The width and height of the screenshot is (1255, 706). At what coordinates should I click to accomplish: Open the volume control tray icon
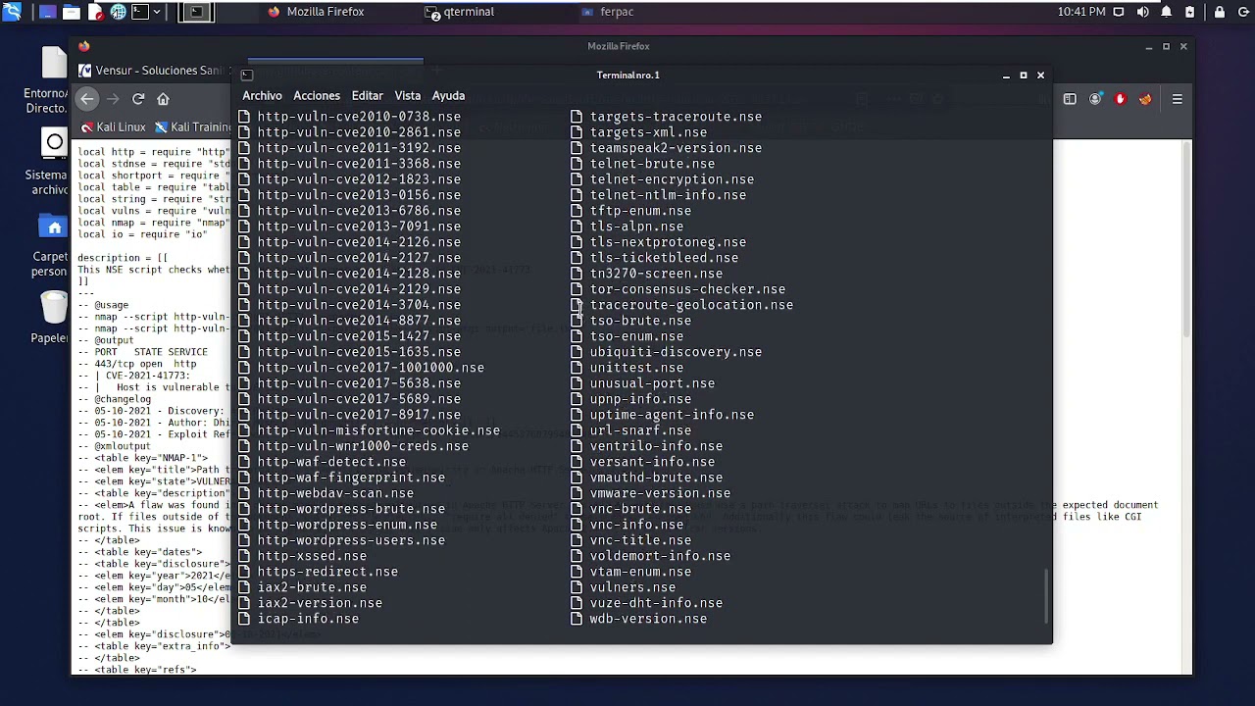point(1143,12)
